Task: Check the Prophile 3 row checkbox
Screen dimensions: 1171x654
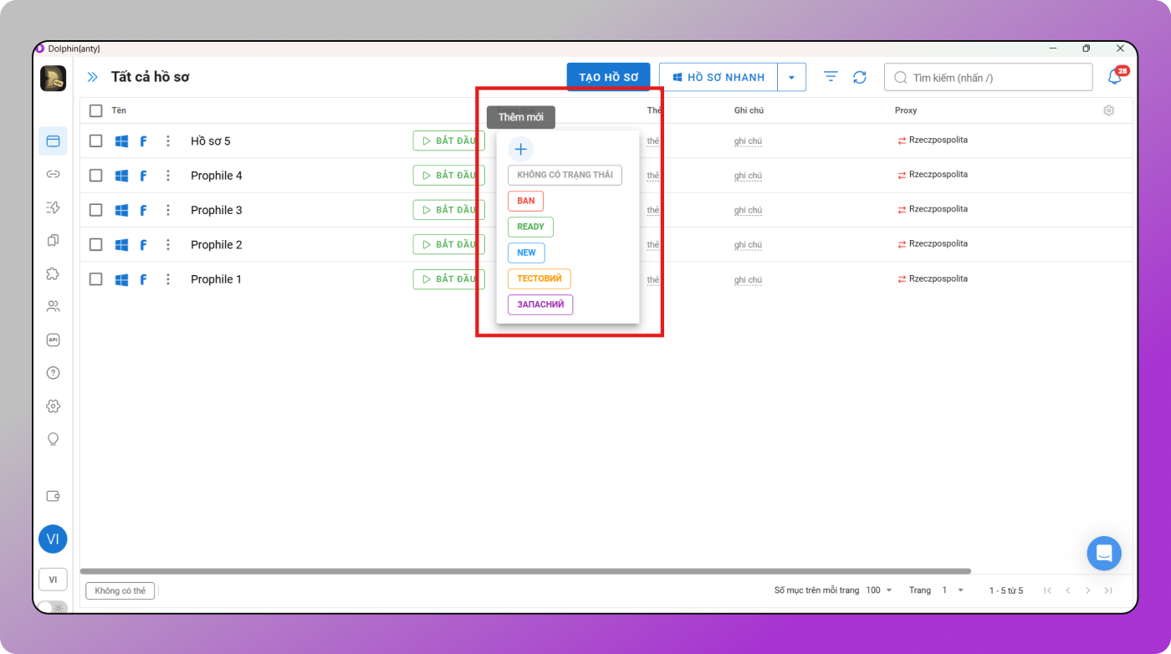Action: [x=96, y=210]
